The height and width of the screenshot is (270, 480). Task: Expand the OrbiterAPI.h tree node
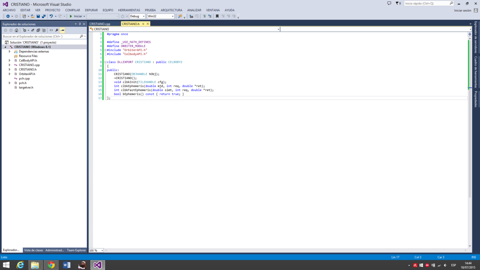coord(10,74)
